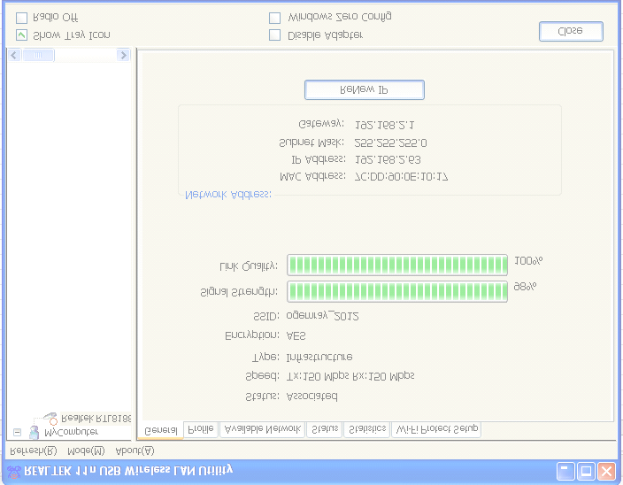Click the SSID value text
The image size is (623, 485).
pyautogui.click(x=323, y=316)
